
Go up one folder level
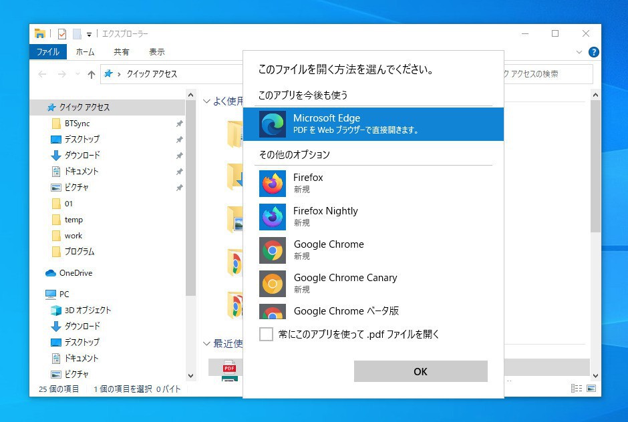point(92,75)
